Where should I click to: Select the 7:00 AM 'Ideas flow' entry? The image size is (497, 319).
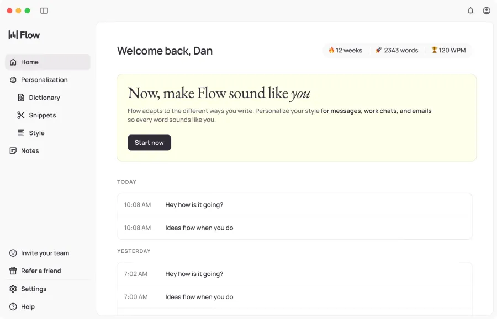(x=199, y=297)
